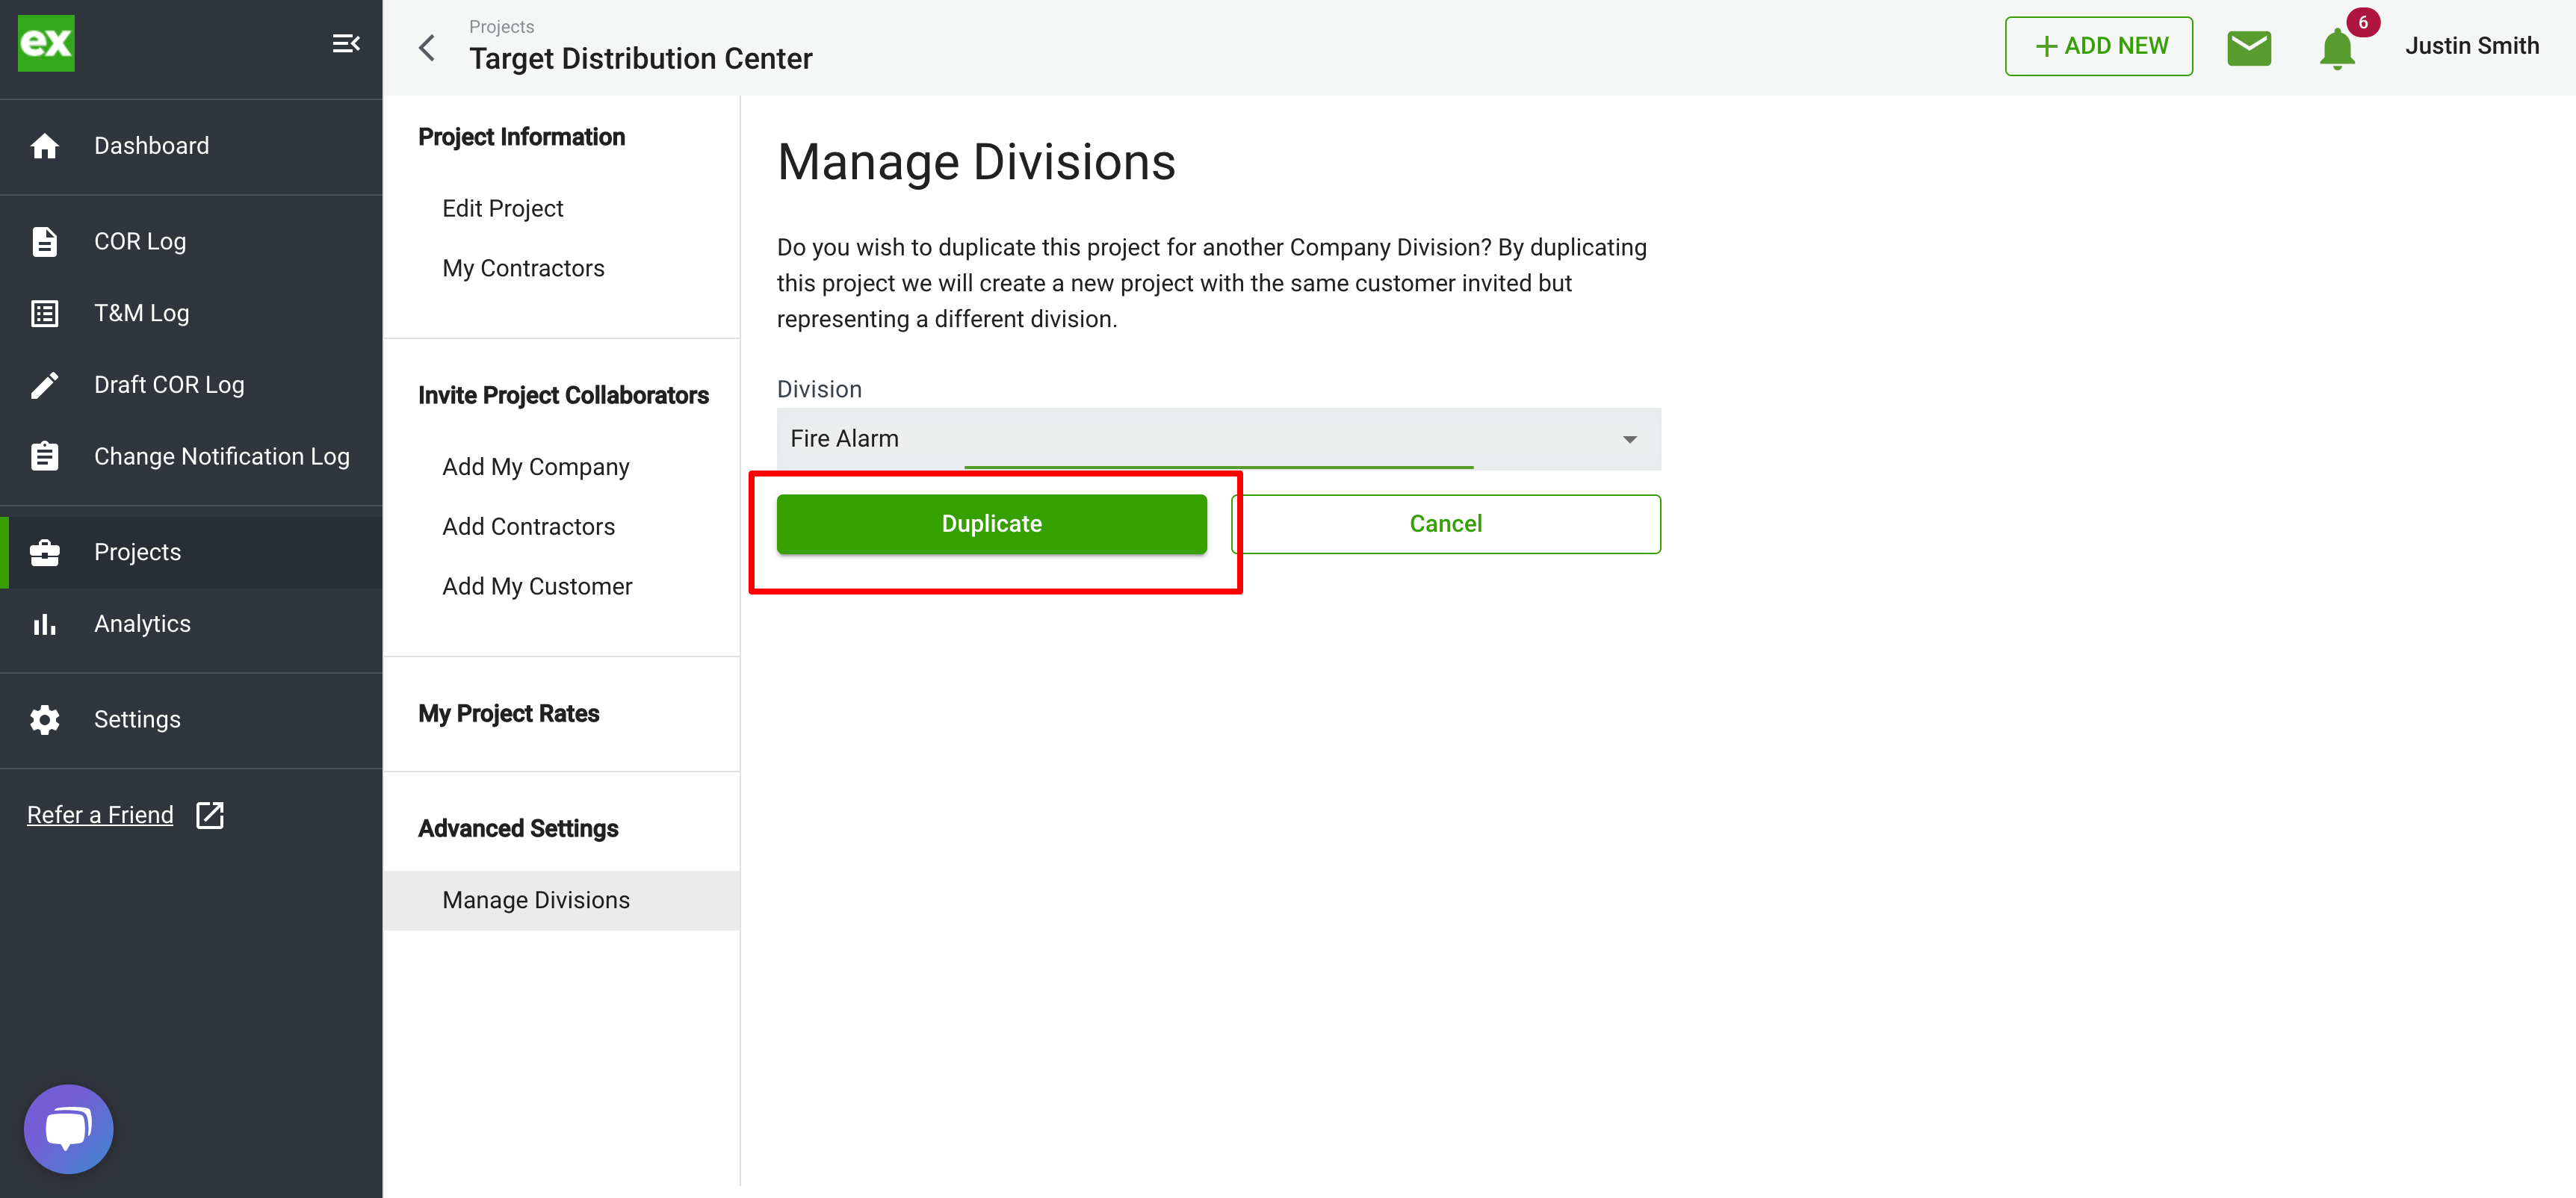
Task: Click the Projects briefcase icon
Action: [45, 552]
